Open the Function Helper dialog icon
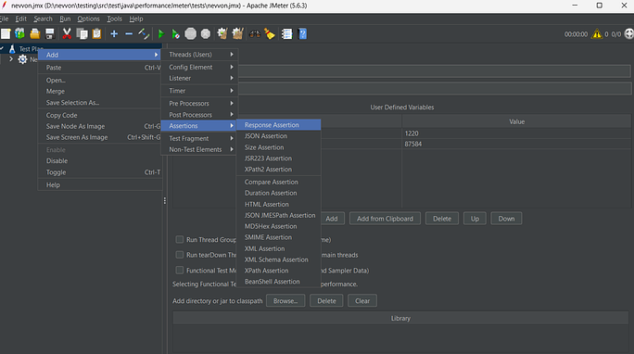634x354 pixels. 287,34
